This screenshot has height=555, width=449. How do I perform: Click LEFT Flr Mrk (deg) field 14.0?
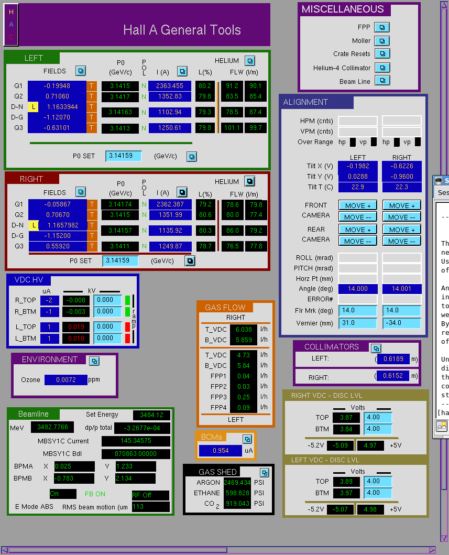358,310
